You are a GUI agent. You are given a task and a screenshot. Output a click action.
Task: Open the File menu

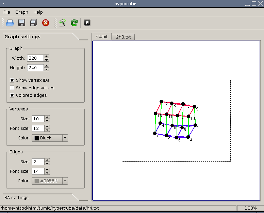(x=7, y=12)
